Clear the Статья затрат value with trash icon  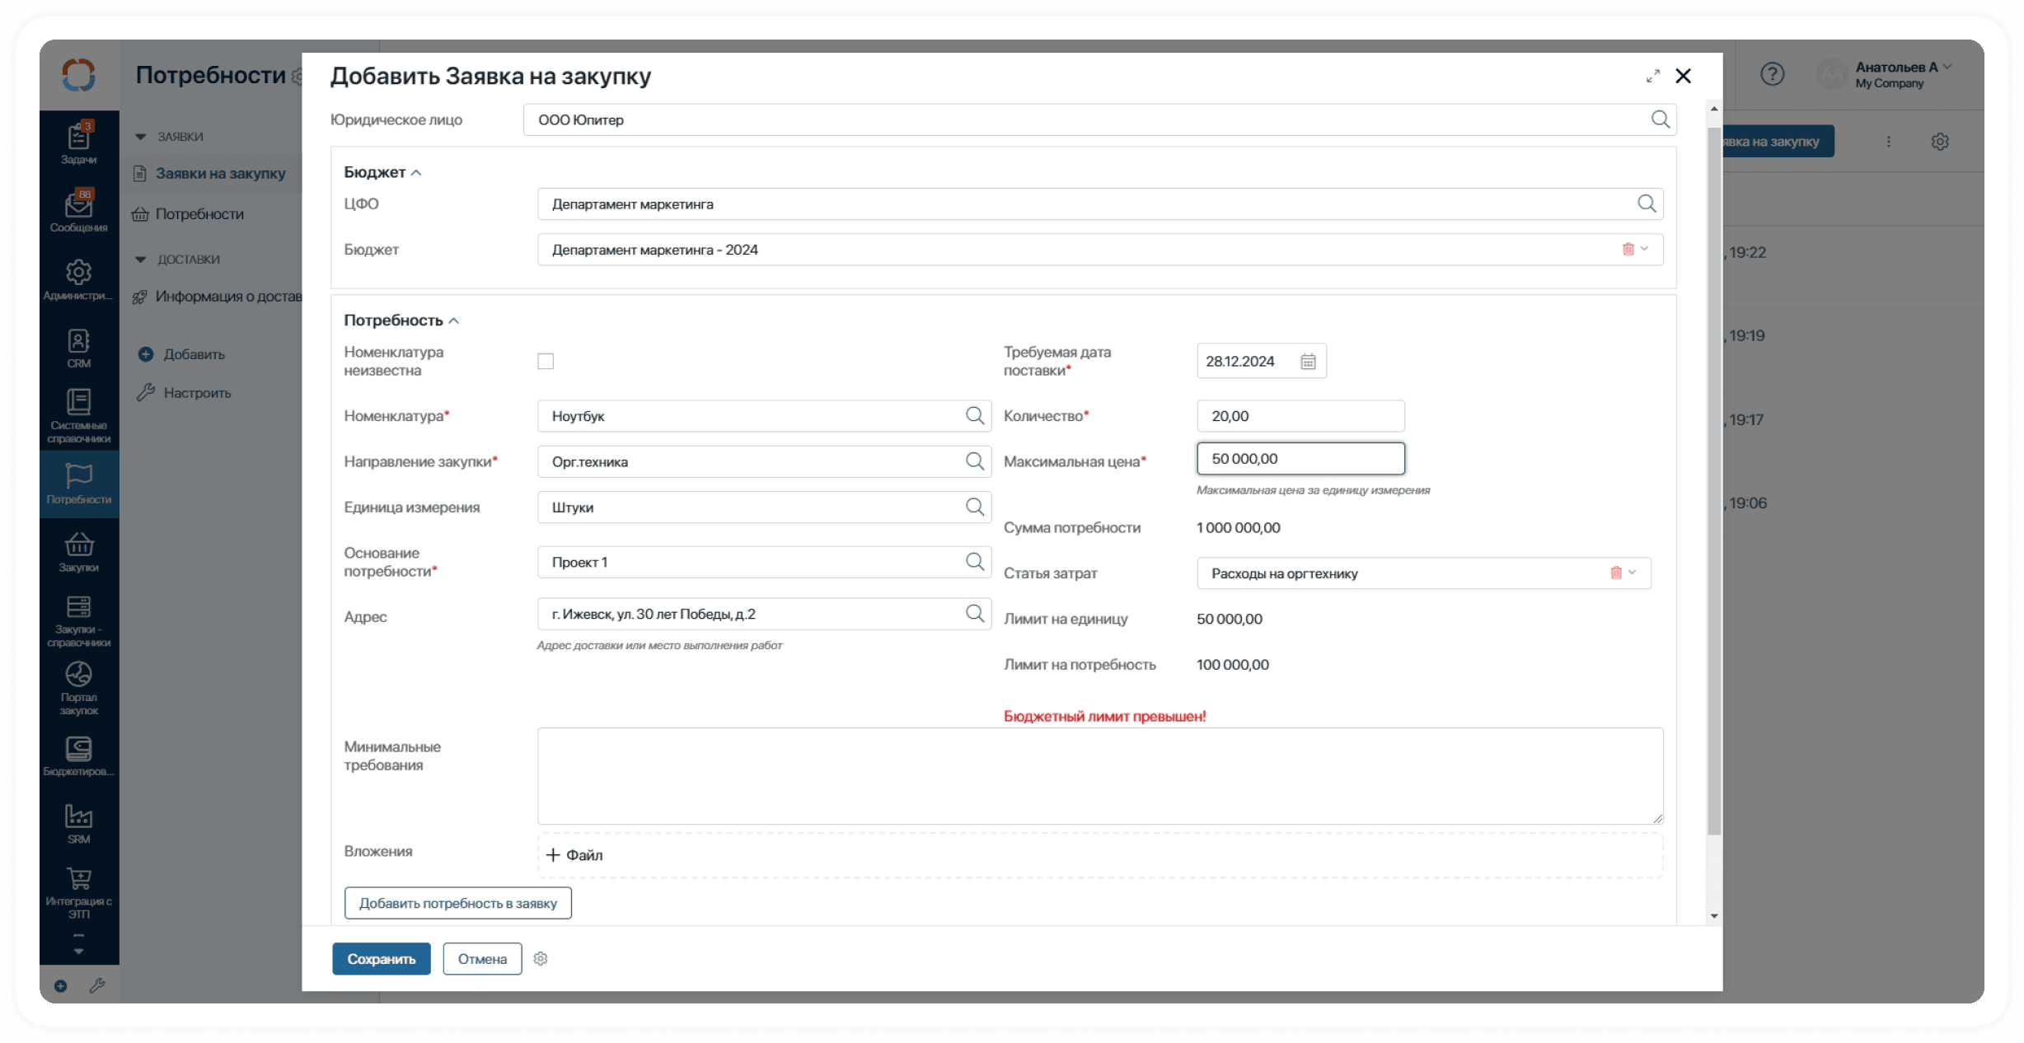coord(1615,573)
